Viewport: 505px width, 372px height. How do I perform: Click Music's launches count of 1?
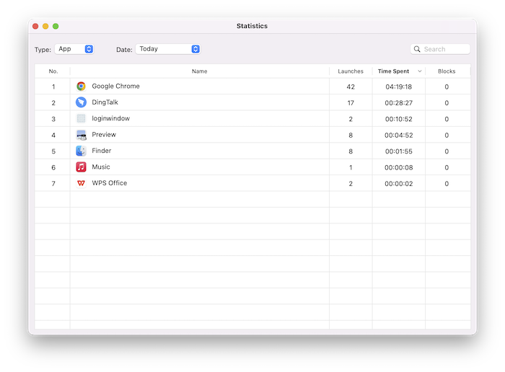pyautogui.click(x=351, y=167)
